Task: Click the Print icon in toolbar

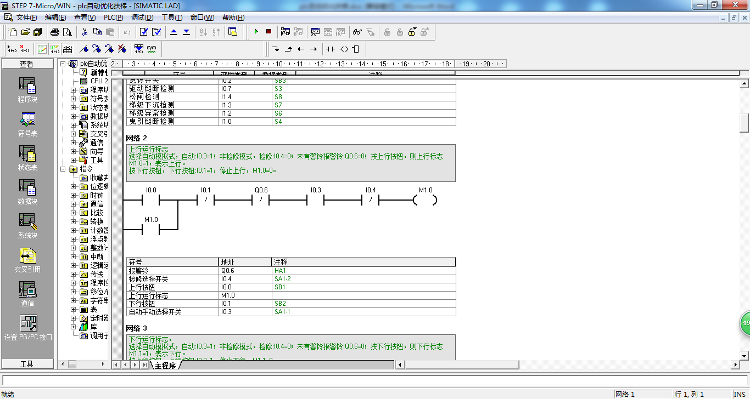Action: pos(55,32)
